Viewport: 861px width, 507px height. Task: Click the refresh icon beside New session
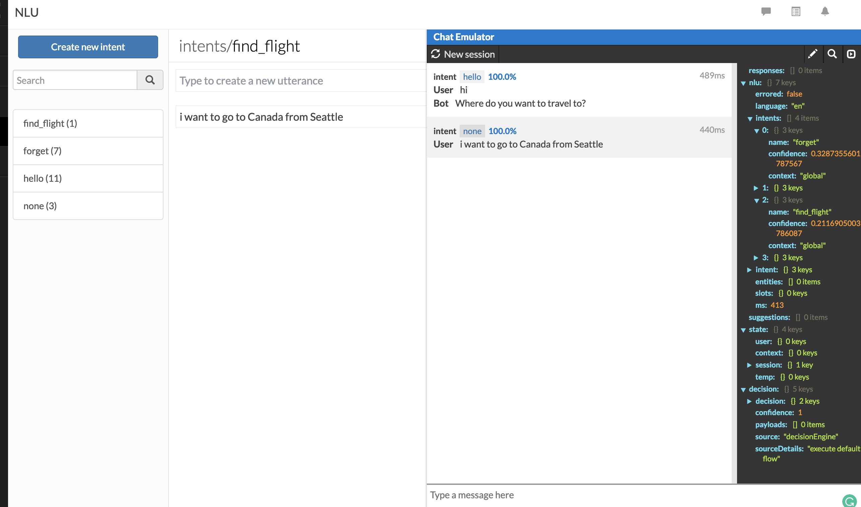click(436, 54)
